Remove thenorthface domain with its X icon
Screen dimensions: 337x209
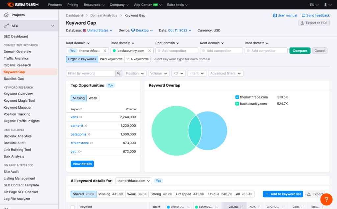click(105, 51)
